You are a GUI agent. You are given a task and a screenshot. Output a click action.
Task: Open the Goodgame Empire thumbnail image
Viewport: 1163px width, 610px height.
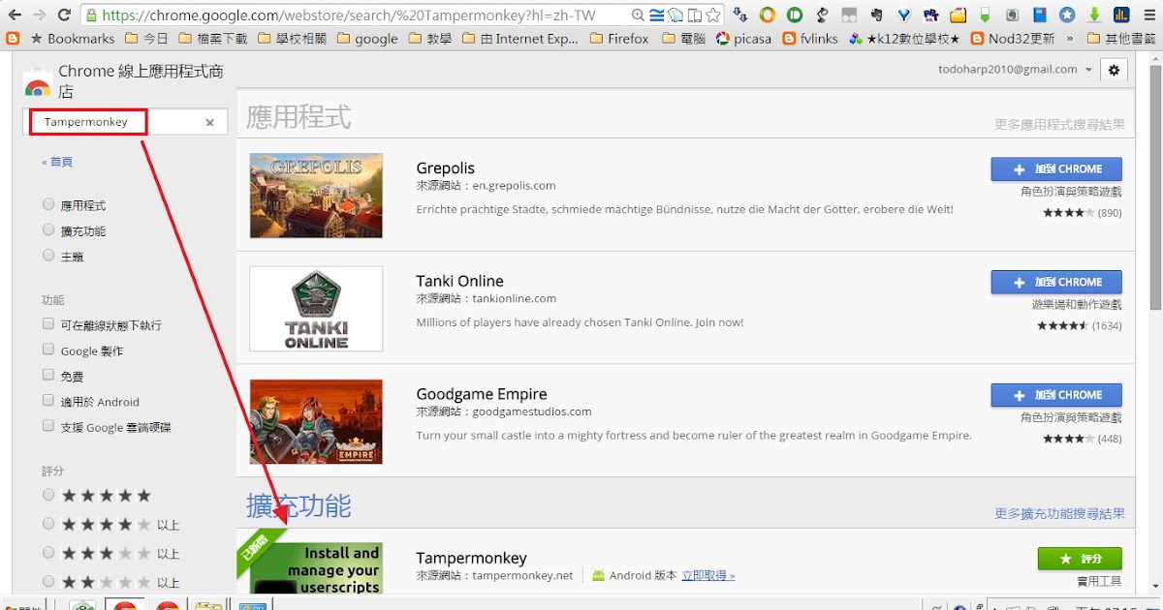[x=316, y=422]
